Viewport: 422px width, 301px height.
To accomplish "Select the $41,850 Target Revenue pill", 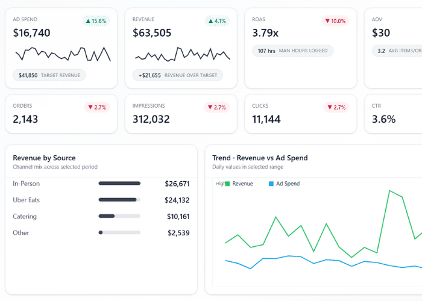I will point(49,75).
